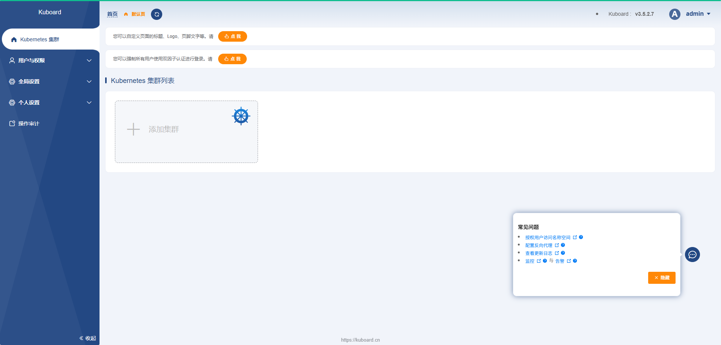This screenshot has height=345, width=721.
Task: Select Kubernetes 集群 in the sidebar
Action: coord(51,39)
